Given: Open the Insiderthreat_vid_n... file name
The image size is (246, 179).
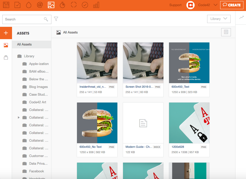Looking at the screenshot, I should click(x=93, y=87).
